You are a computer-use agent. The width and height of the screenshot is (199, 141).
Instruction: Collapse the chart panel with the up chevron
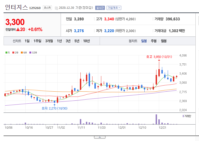click(x=100, y=137)
